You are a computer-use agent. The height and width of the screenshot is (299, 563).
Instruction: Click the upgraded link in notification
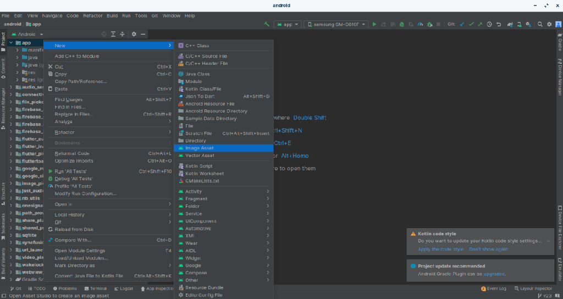point(494,273)
